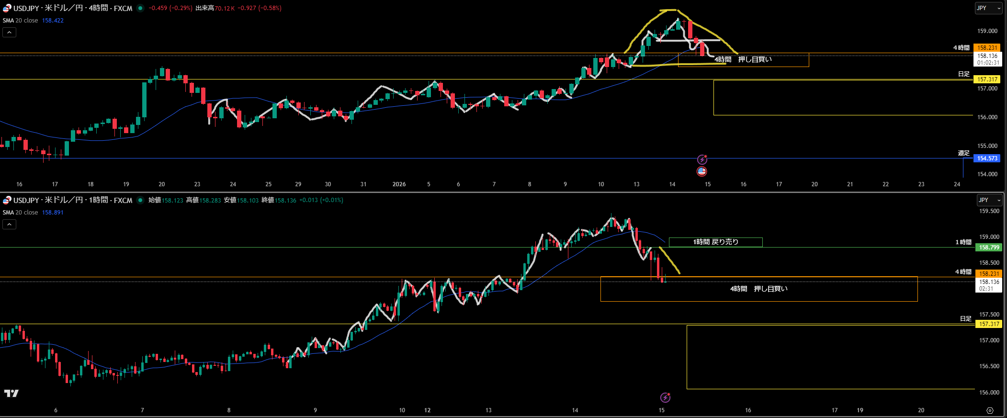Collapse the indicator legend on 1-hour chart
This screenshot has height=418, width=1007.
pos(9,224)
